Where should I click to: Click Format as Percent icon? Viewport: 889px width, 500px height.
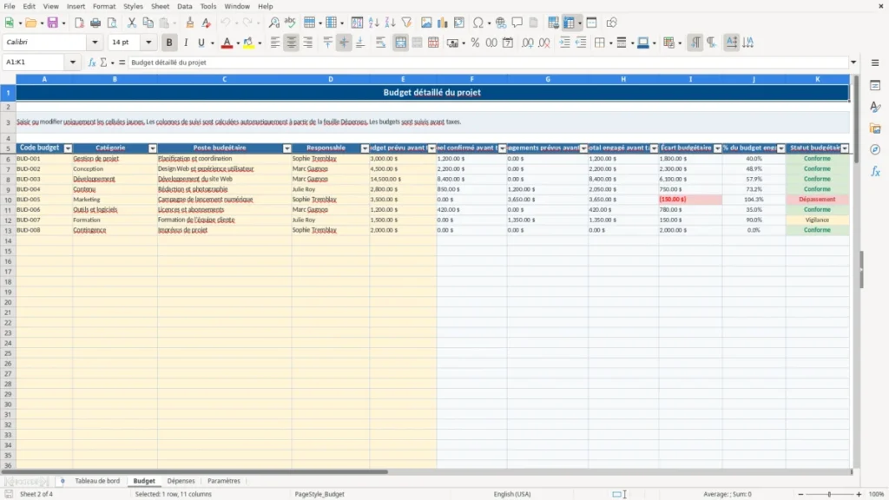pyautogui.click(x=475, y=43)
